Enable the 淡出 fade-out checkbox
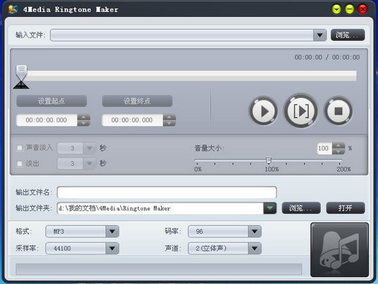Viewport: 378px width, 284px height. coord(20,163)
